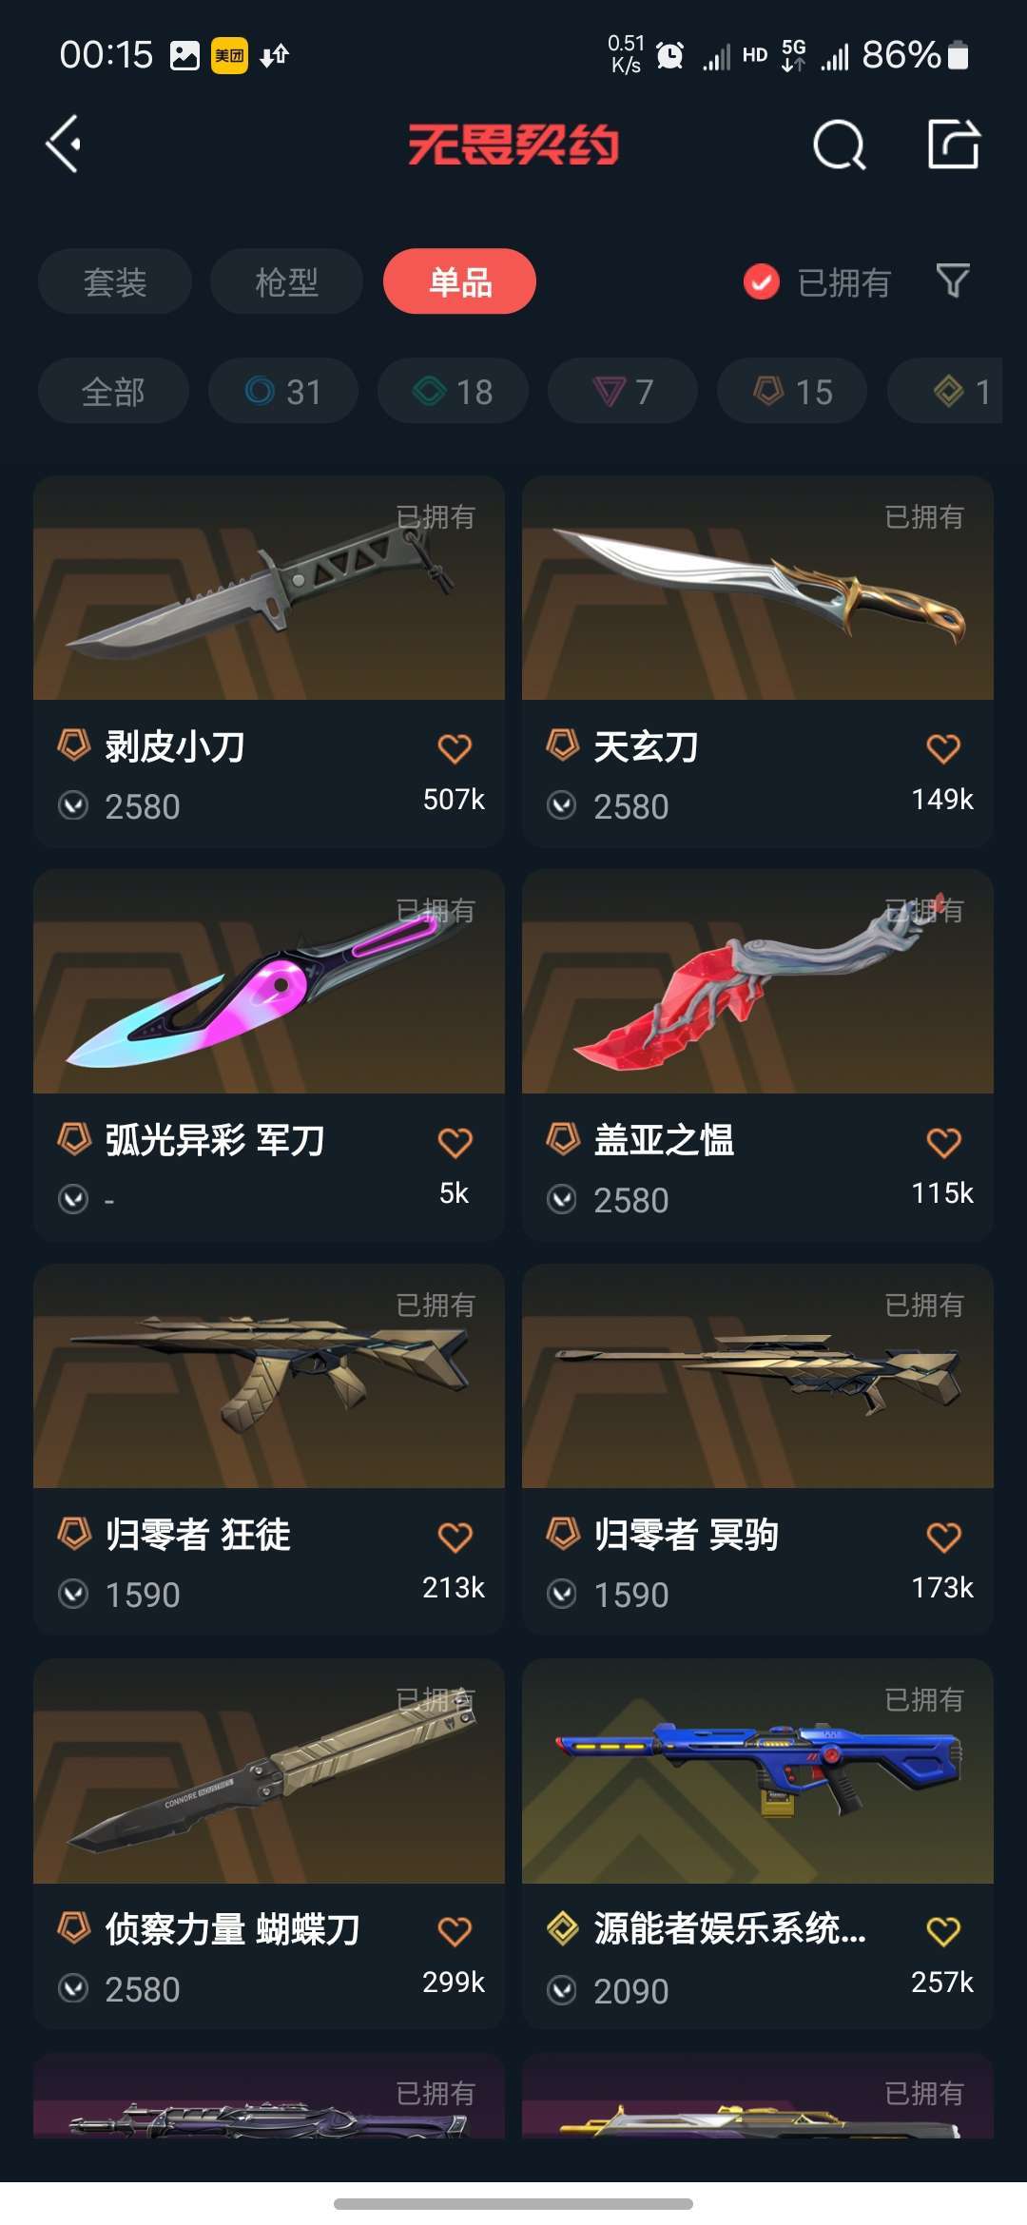Select the 单品 tab
This screenshot has height=2225, width=1027.
click(459, 281)
